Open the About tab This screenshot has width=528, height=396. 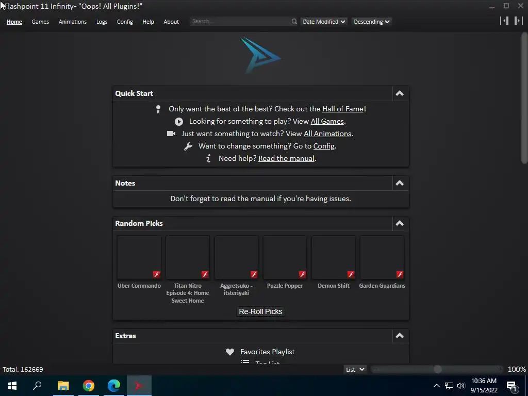(171, 22)
